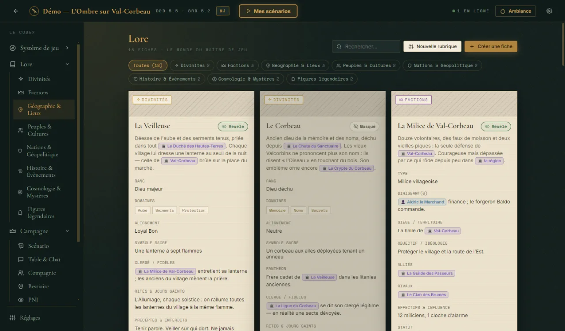The width and height of the screenshot is (565, 331).
Task: Click the Réglages sliders icon in sidebar
Action: click(12, 318)
